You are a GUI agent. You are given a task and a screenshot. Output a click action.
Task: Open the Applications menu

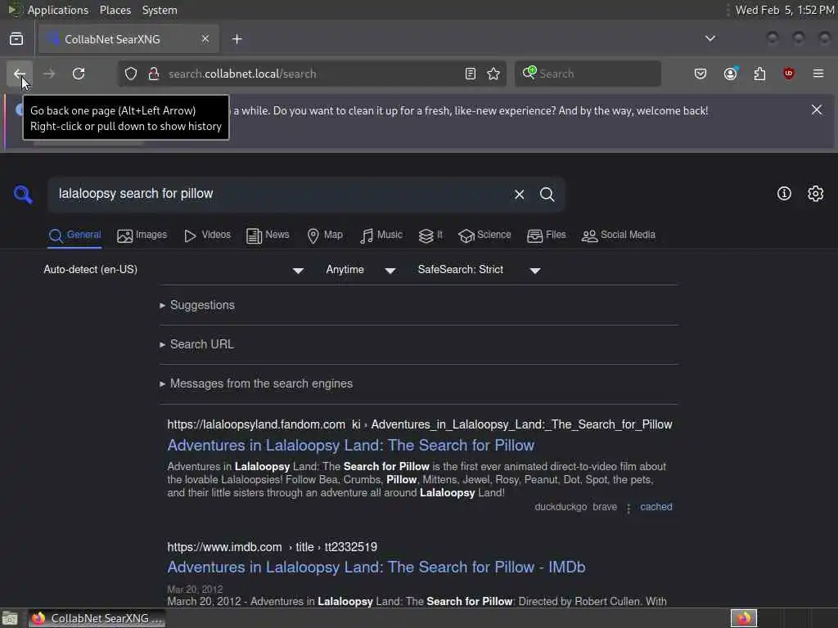click(57, 10)
